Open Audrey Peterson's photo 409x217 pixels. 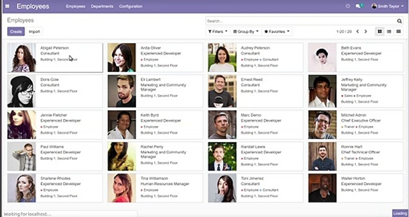click(x=222, y=58)
